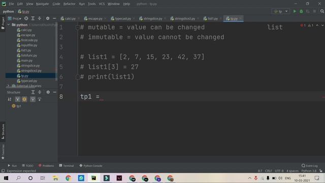Click the locate/select opened file icon in the Project panel
Image resolution: width=325 pixels, height=183 pixels.
[26, 18]
